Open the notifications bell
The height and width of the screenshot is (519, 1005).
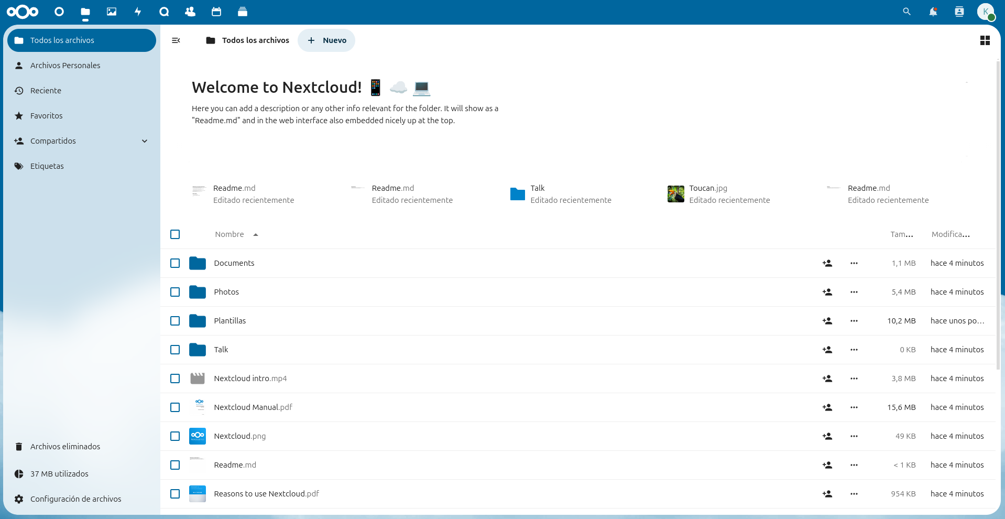pos(933,12)
